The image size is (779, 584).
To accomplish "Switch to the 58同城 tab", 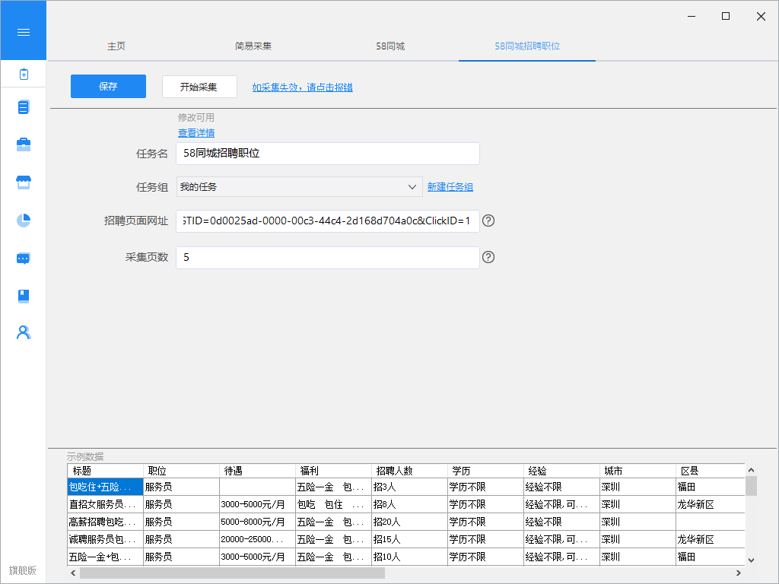I will (x=390, y=46).
